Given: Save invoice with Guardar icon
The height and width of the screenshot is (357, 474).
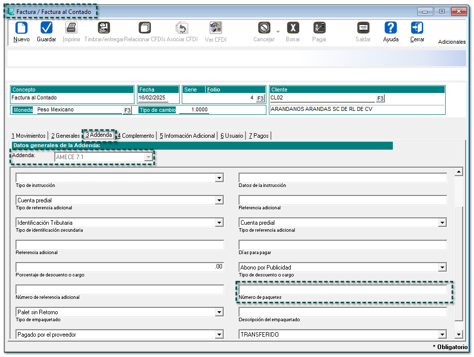Looking at the screenshot, I should [x=46, y=28].
